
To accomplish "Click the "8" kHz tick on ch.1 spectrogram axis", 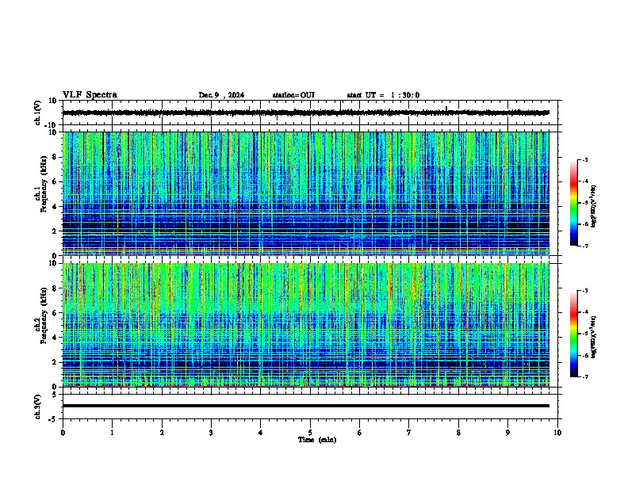I will coord(56,157).
